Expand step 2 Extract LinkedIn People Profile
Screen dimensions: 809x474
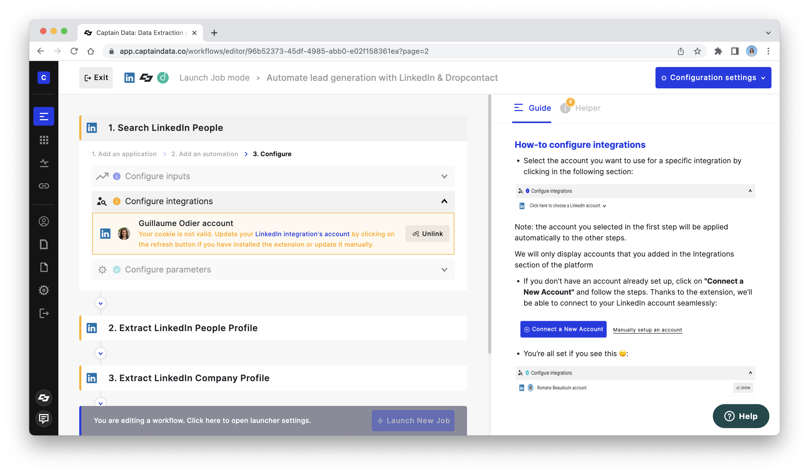click(x=273, y=328)
